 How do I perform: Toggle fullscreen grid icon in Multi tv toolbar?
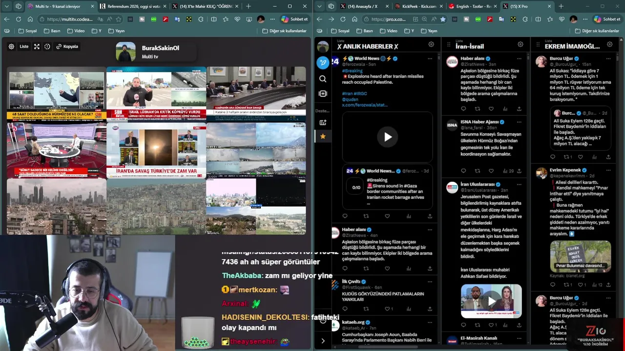click(37, 47)
